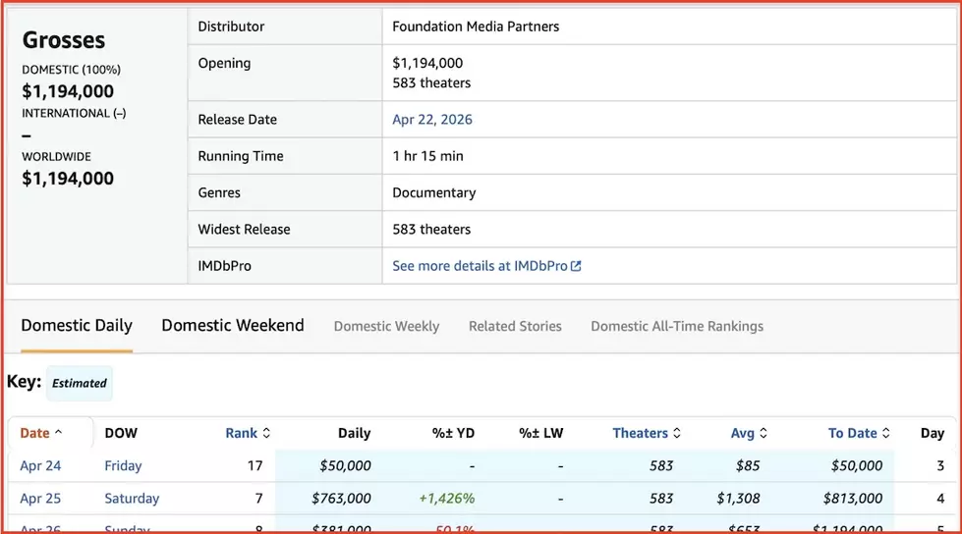
Task: Click the $1,308 average cell
Action: point(738,498)
